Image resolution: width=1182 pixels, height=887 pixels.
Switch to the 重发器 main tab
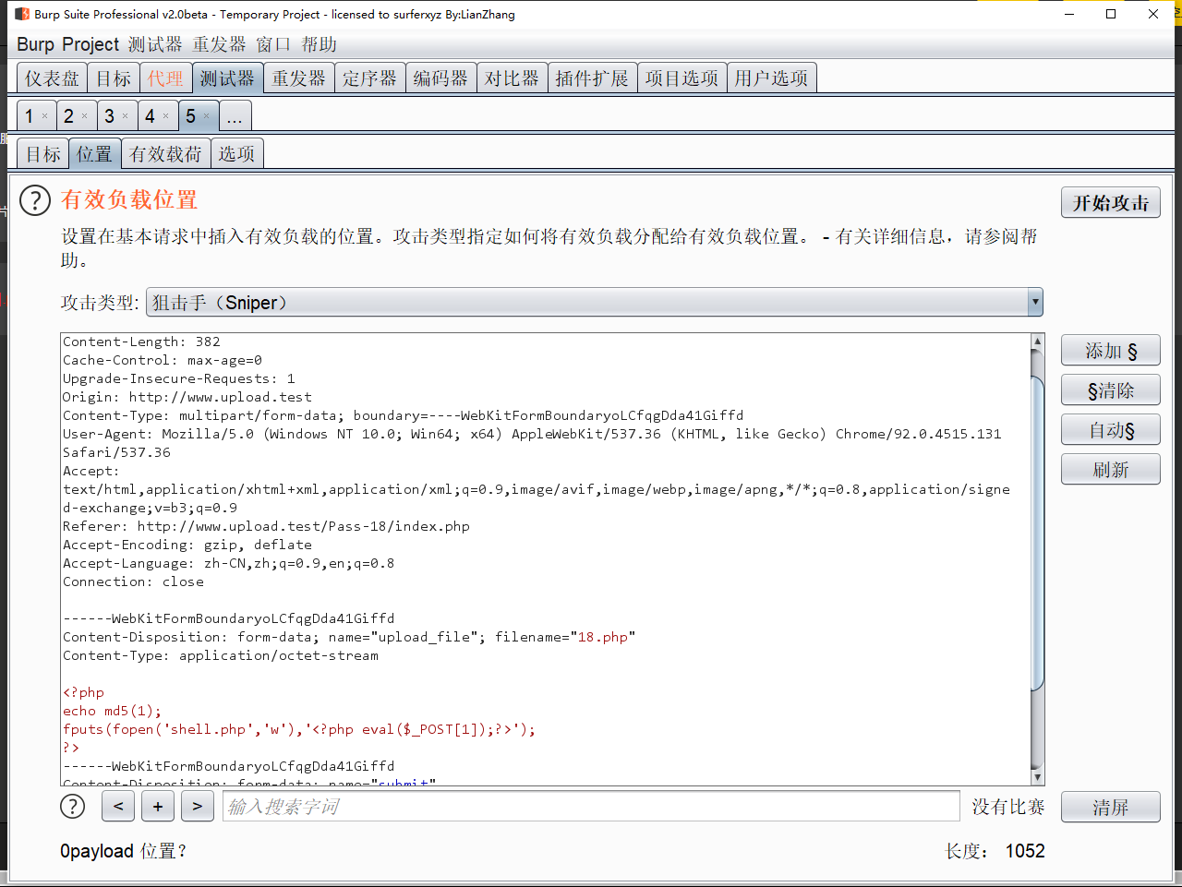click(x=299, y=78)
